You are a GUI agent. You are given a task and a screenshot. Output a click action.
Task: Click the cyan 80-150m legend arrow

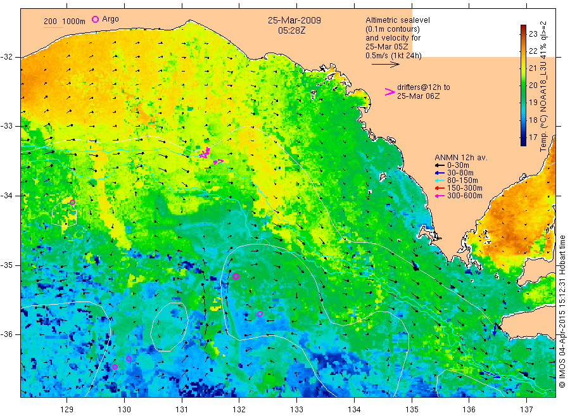coord(440,180)
